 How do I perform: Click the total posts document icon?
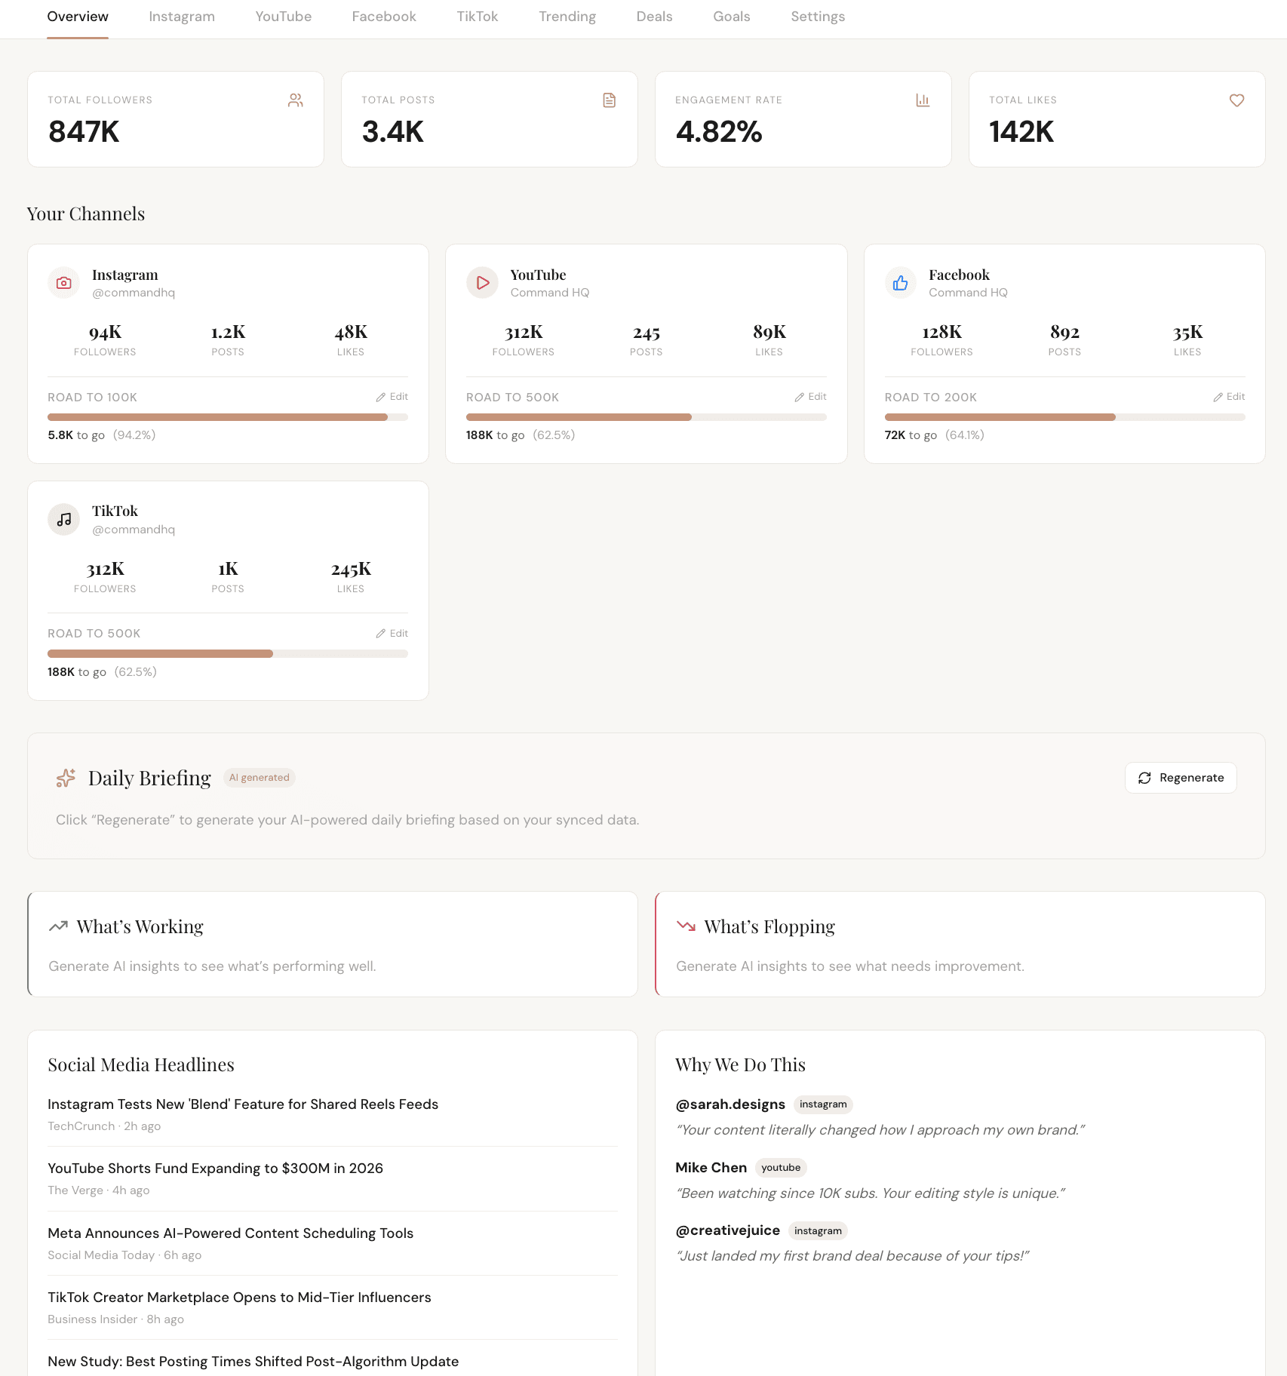[x=609, y=99]
